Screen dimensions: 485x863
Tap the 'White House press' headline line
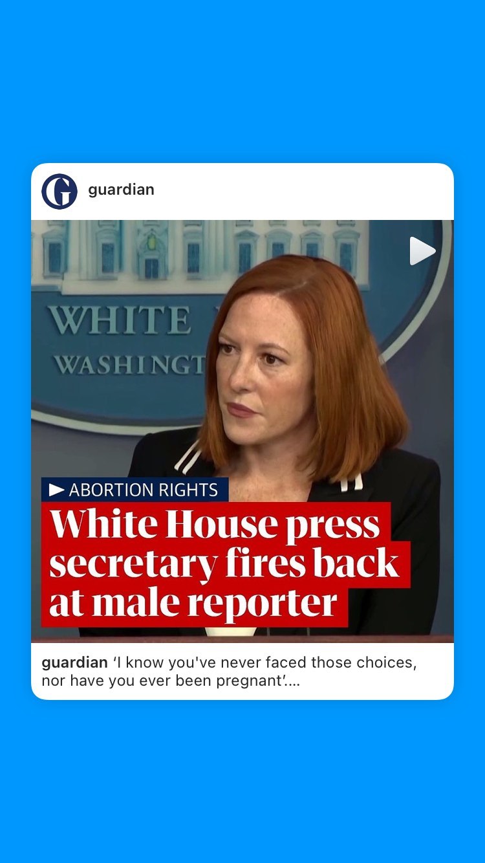215,523
